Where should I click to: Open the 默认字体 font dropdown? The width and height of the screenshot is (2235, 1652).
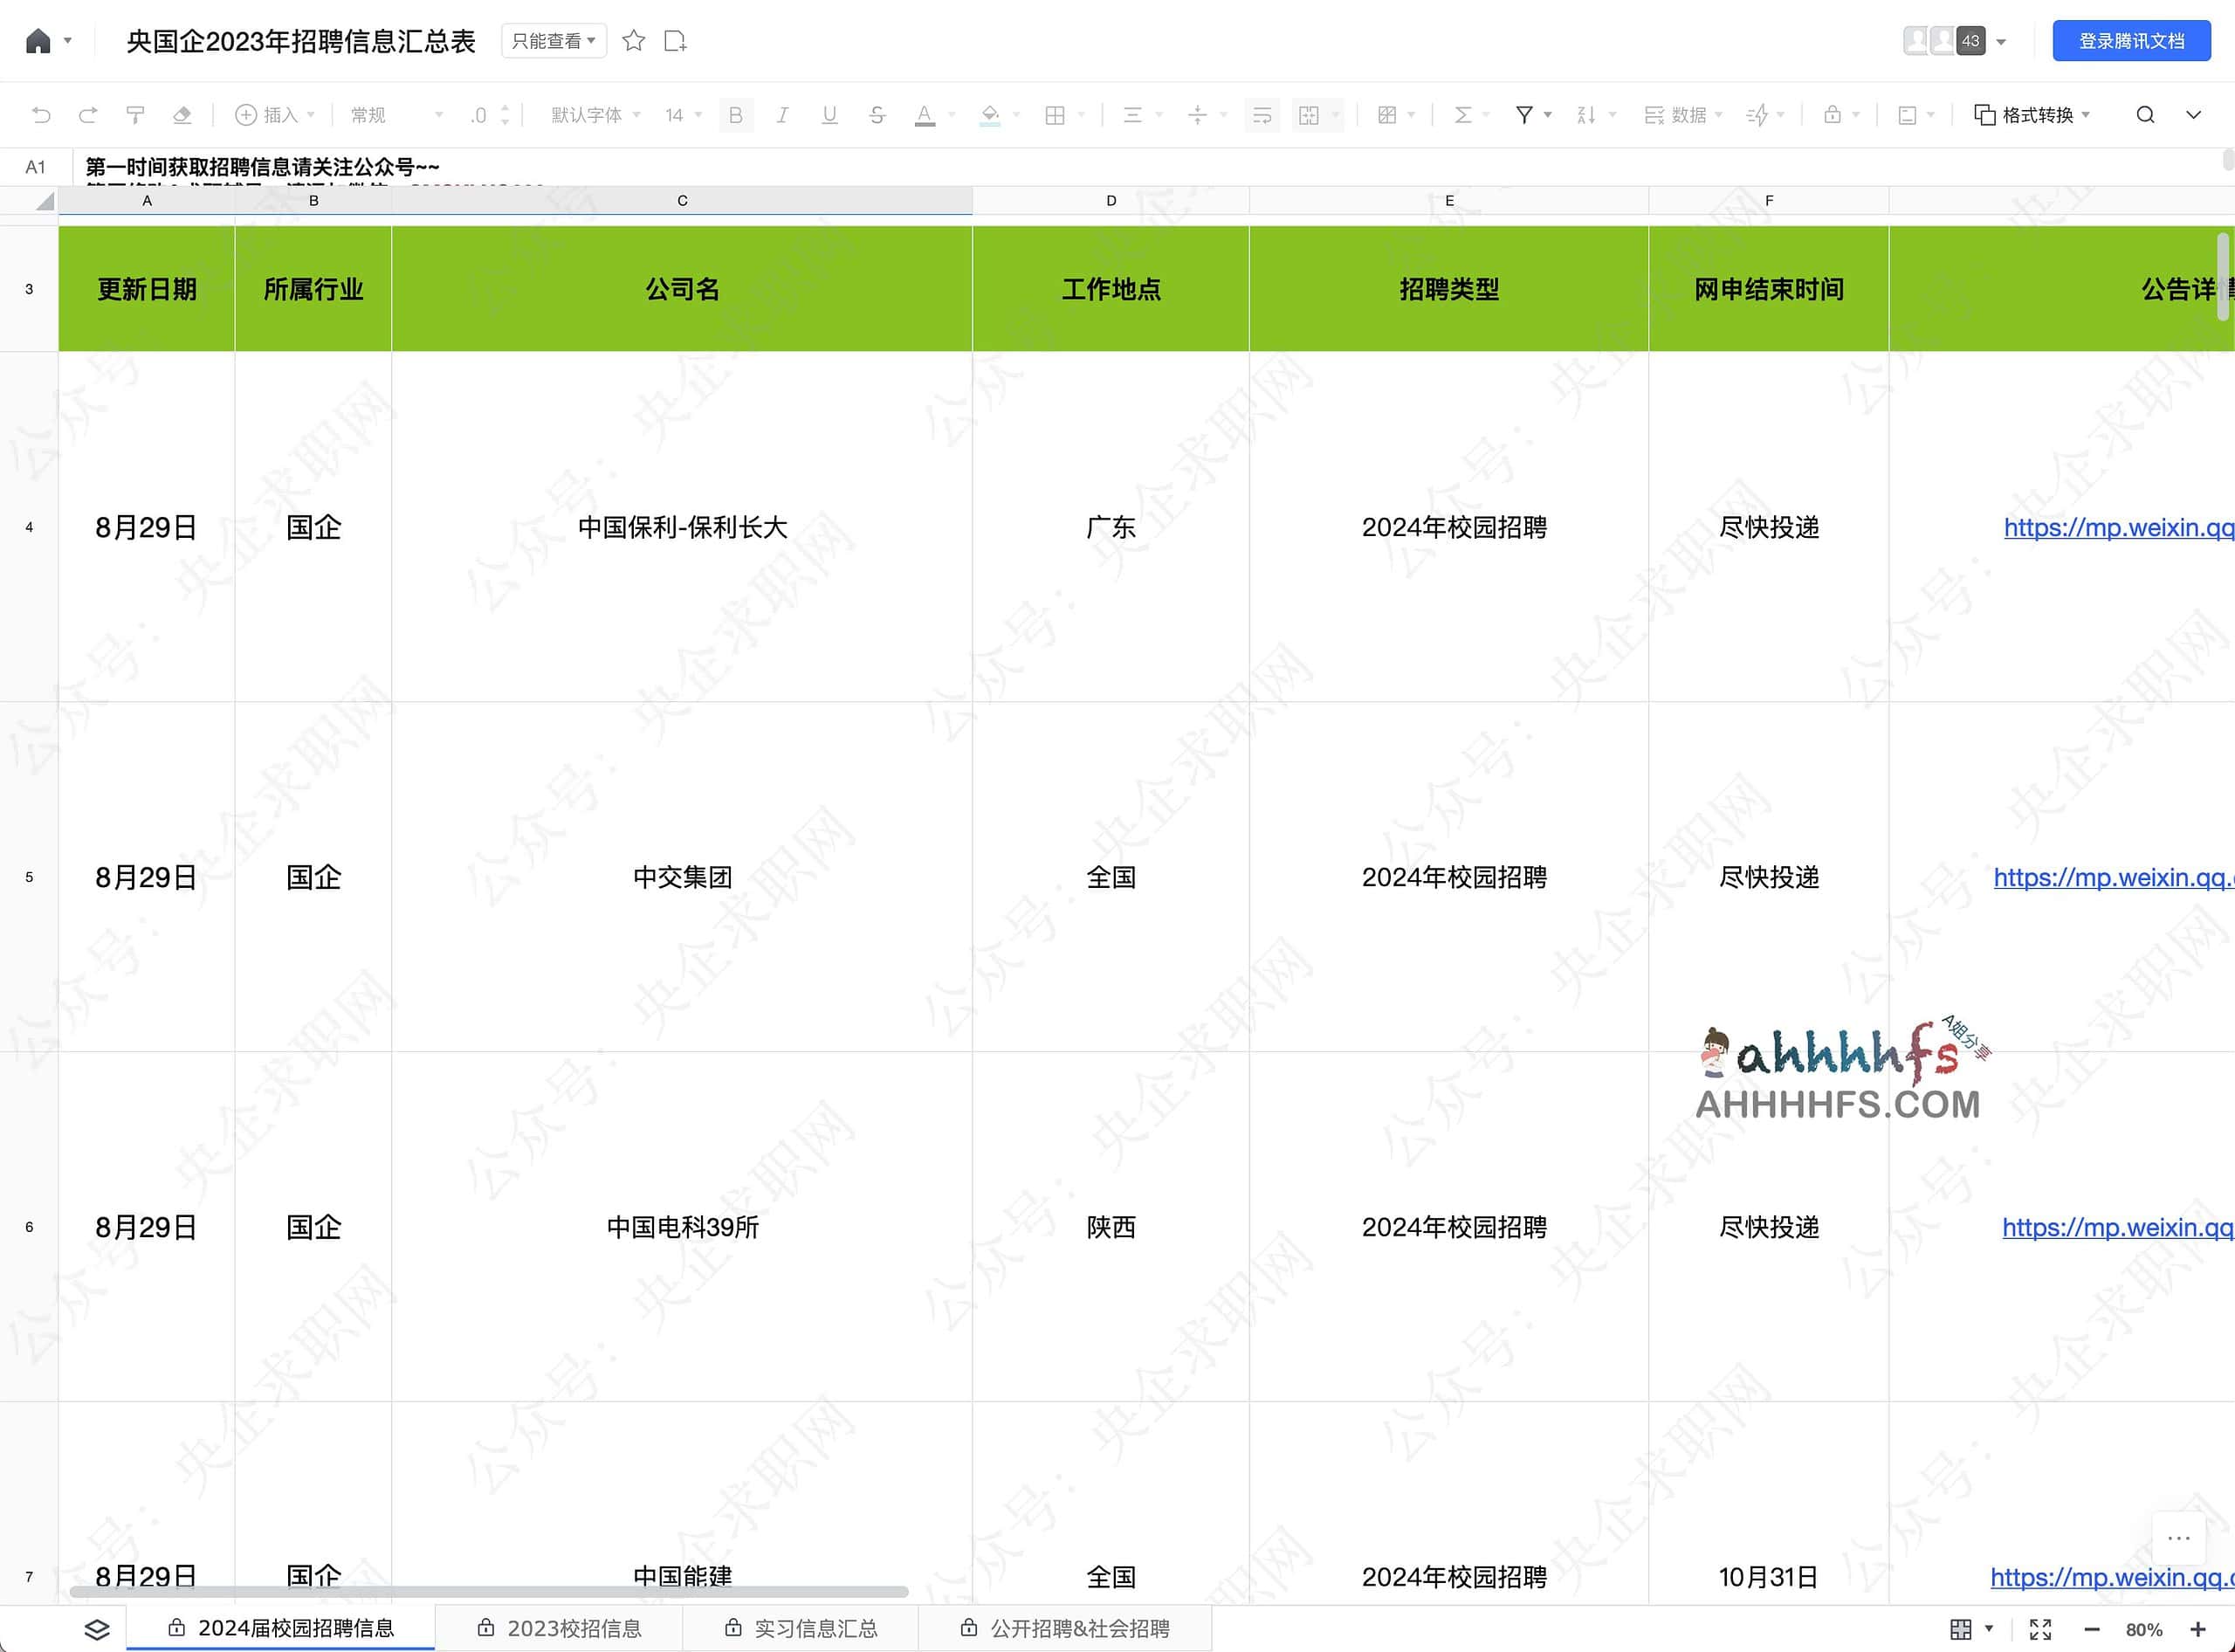(x=595, y=115)
